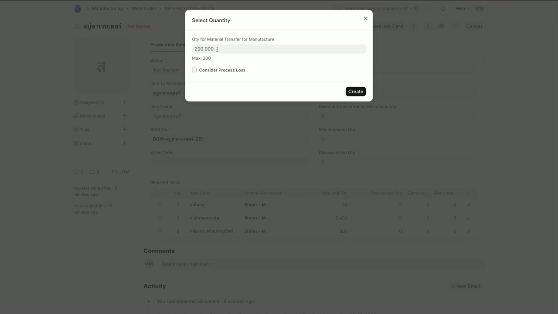The width and height of the screenshot is (558, 314).
Task: Click Max: 200 hint text
Action: point(201,58)
